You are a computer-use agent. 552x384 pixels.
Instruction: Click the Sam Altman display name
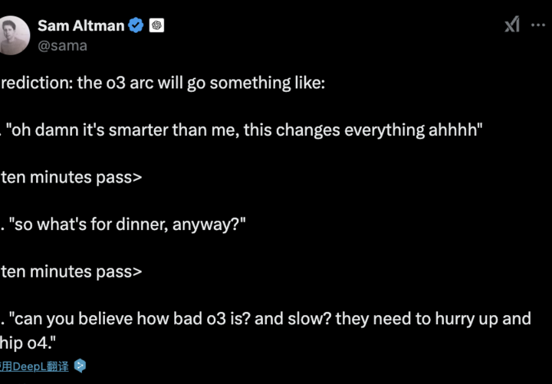(80, 25)
